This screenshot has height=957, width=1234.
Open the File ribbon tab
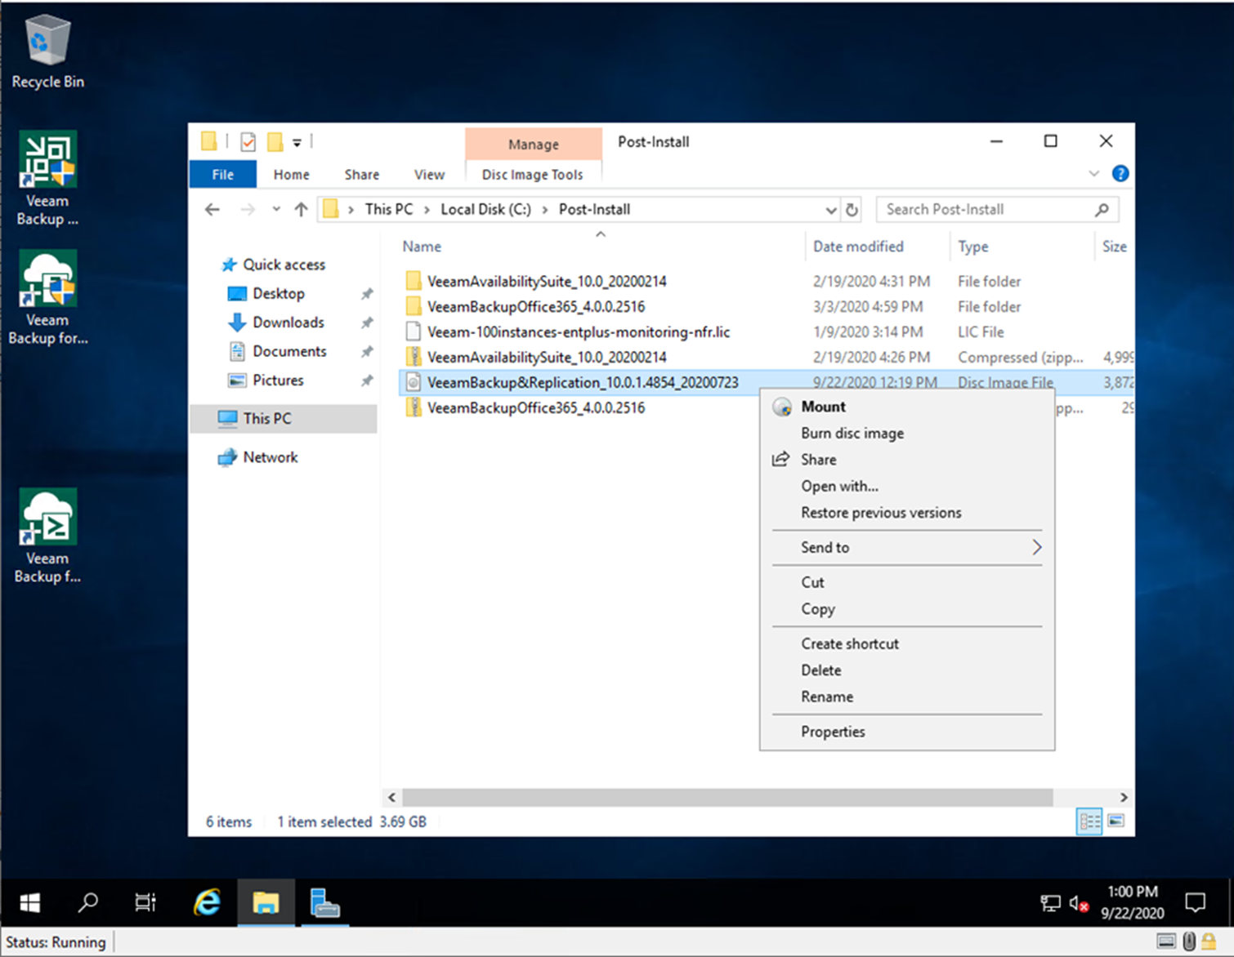coord(222,175)
